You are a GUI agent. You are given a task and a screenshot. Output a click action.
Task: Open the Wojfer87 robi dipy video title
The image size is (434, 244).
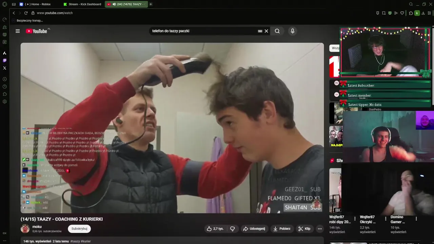[x=340, y=219]
